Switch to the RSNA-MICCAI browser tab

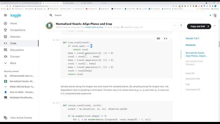[11, 3]
